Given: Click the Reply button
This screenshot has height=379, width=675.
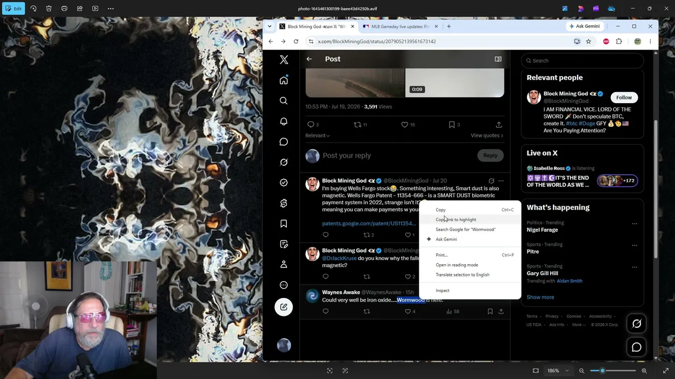Looking at the screenshot, I should pyautogui.click(x=490, y=155).
